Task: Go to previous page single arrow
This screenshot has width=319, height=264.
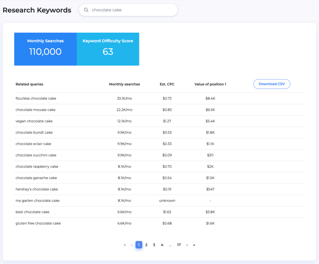Action: pyautogui.click(x=132, y=245)
